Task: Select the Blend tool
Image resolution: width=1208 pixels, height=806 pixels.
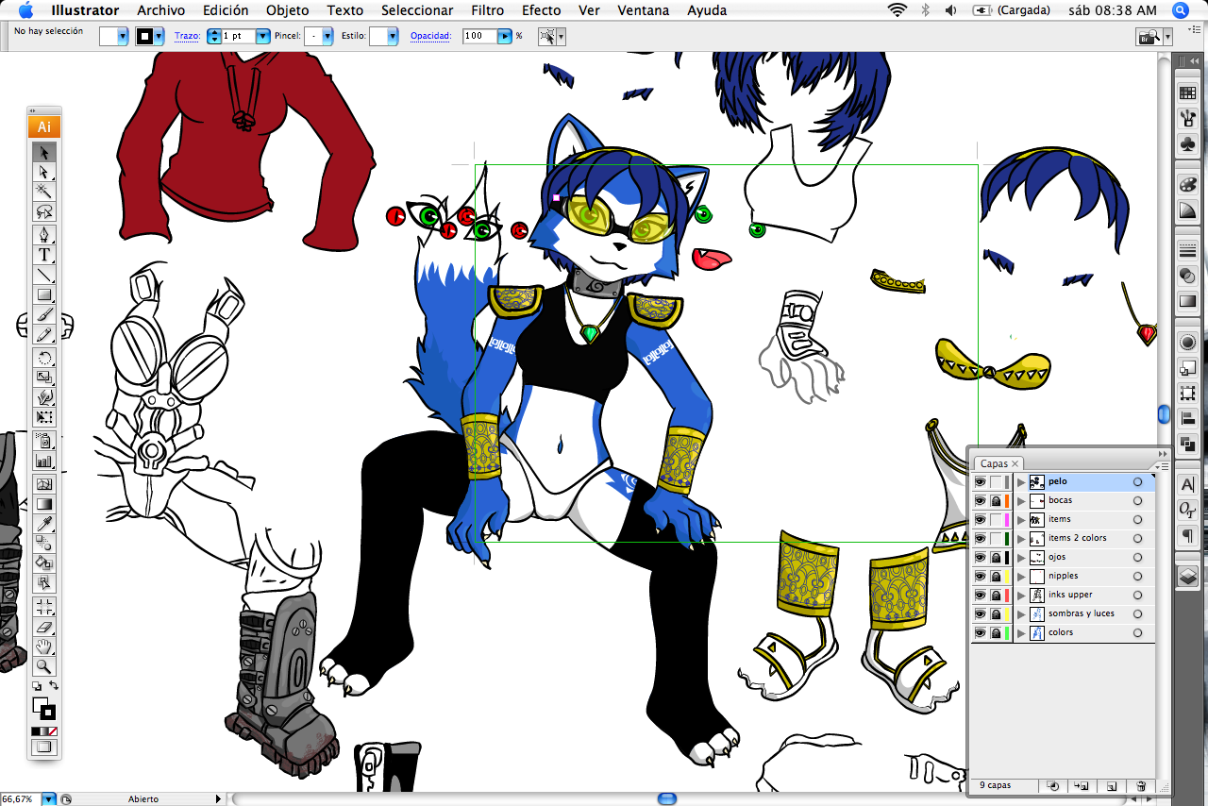Action: click(44, 544)
